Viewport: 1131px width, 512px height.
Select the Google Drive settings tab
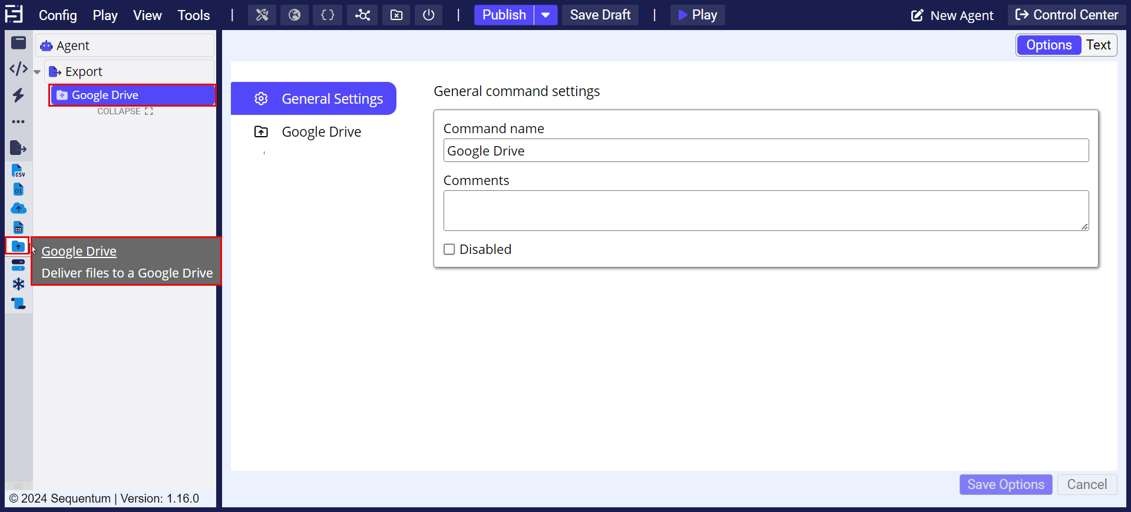click(313, 132)
